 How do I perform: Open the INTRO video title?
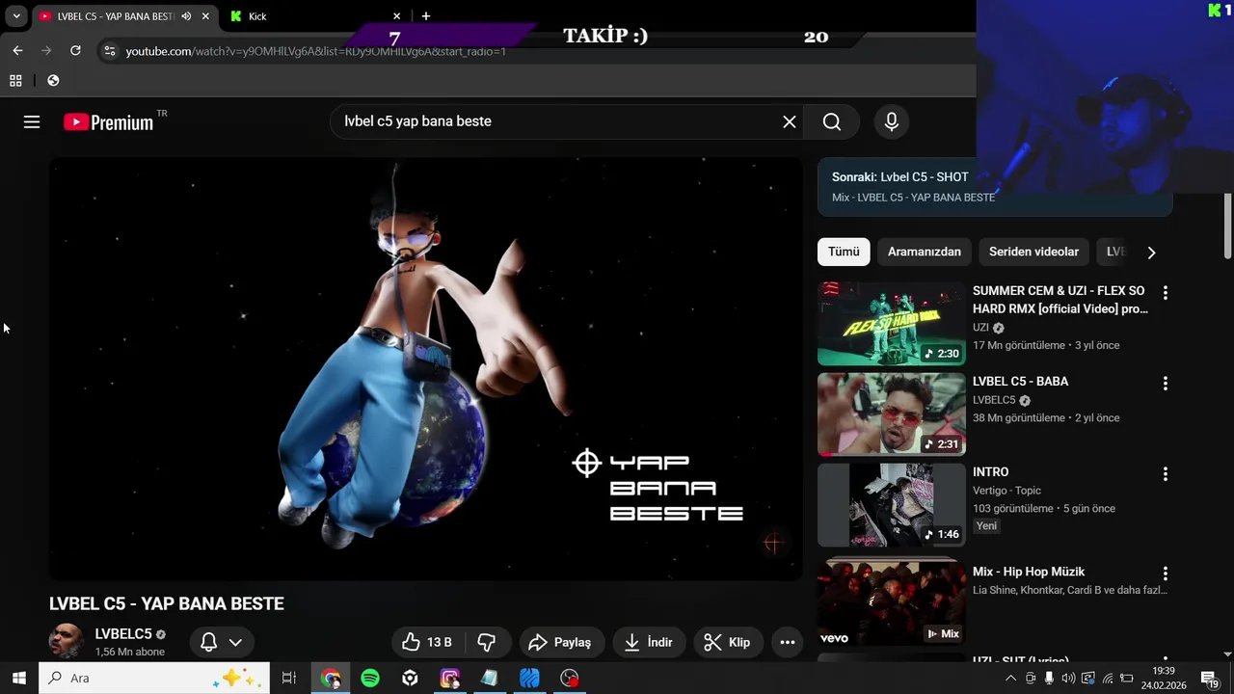[990, 472]
